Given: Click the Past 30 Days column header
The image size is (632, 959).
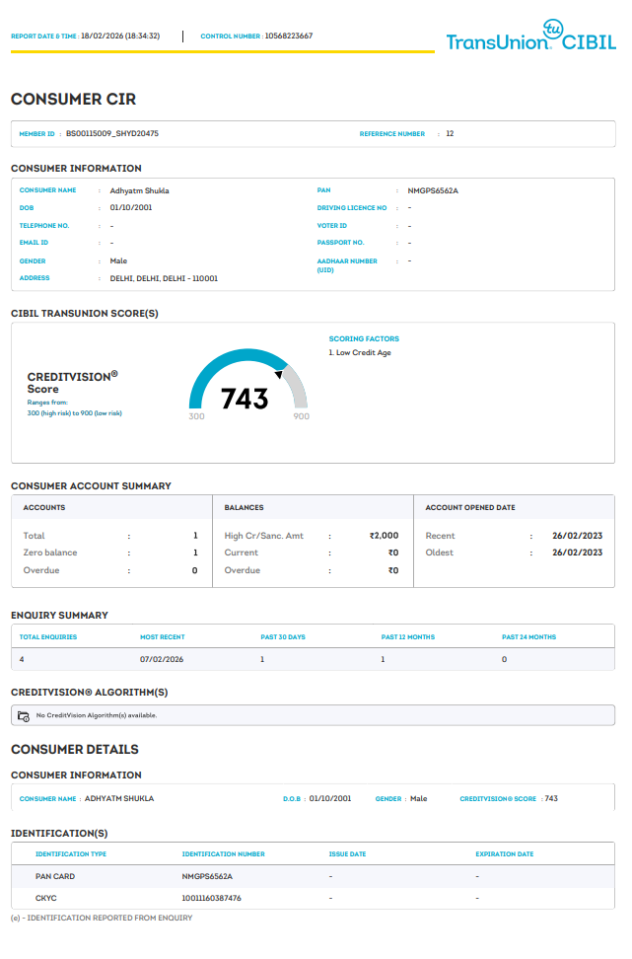Looking at the screenshot, I should click(283, 637).
